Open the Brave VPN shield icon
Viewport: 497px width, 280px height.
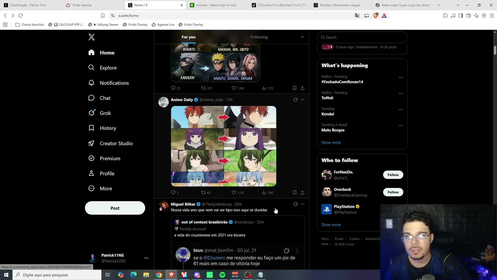click(484, 16)
